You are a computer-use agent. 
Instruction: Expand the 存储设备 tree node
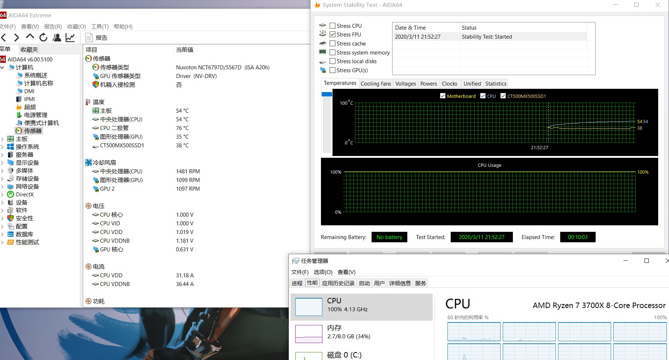click(x=2, y=178)
